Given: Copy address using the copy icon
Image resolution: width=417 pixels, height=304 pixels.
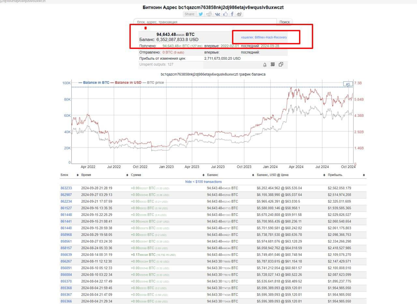Looking at the screenshot, I should pos(281,65).
